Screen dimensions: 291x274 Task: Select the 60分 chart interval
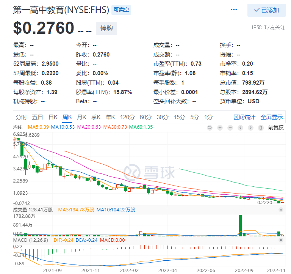click(x=145, y=117)
